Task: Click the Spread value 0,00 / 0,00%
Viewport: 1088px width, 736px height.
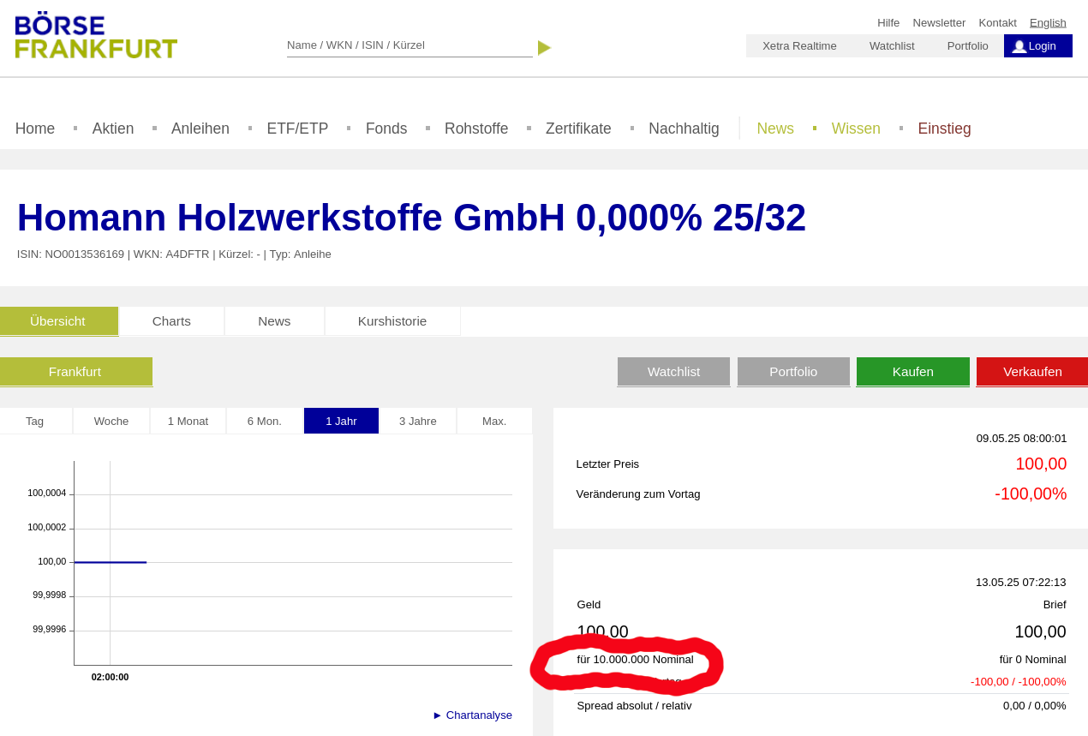Action: pos(1035,706)
